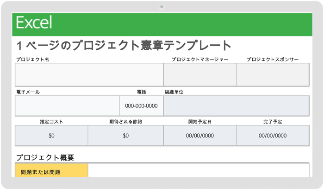
Task: Click the $0 cell under 推定コスト
Action: click(x=51, y=136)
